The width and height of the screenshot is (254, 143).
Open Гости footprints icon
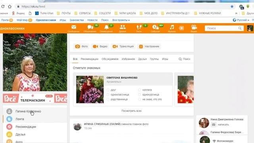pyautogui.click(x=139, y=27)
